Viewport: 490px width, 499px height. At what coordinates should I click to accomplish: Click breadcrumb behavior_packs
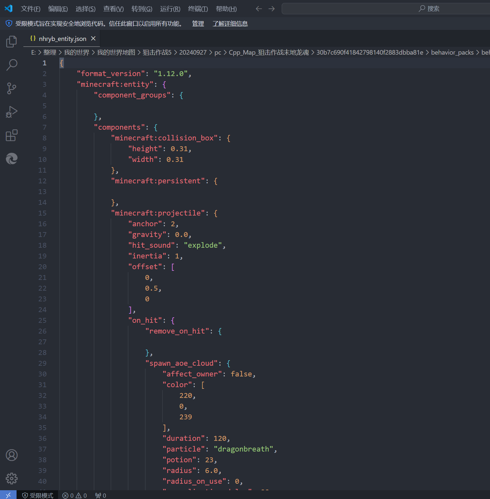click(x=452, y=52)
